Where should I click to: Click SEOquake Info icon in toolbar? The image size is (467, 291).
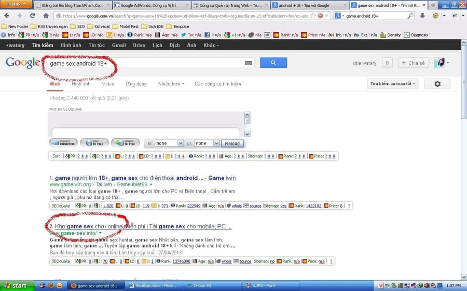tap(8, 35)
